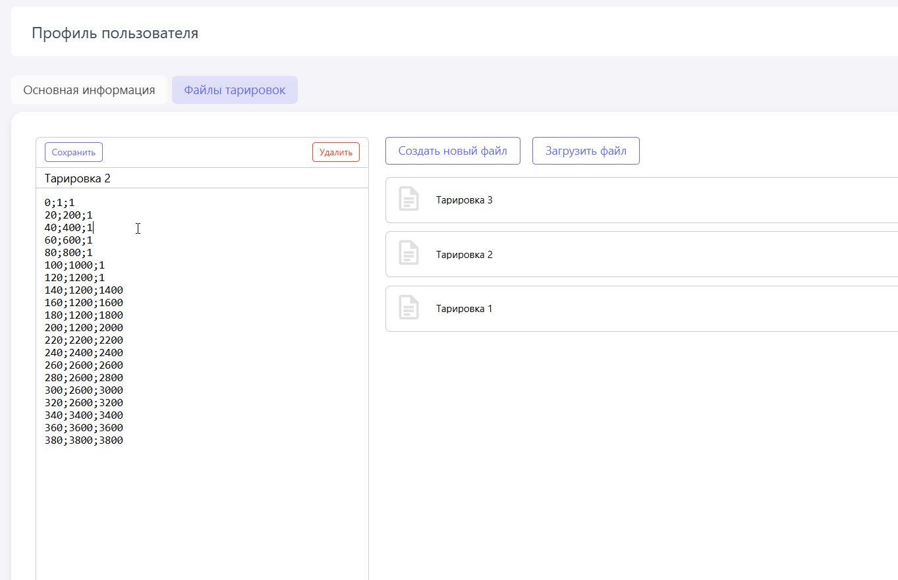Select the Файлы тарировок tab
The height and width of the screenshot is (580, 898).
click(x=235, y=90)
